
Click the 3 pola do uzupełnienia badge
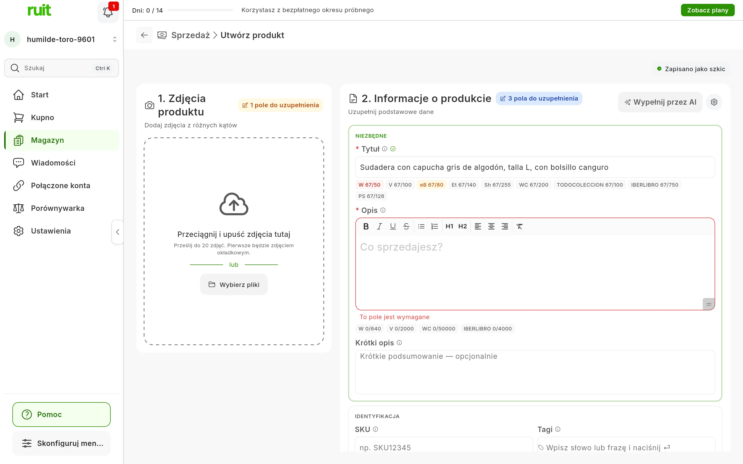539,98
